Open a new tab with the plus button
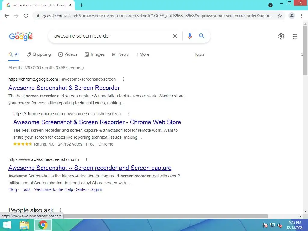Image resolution: width=308 pixels, height=231 pixels. 81,5
